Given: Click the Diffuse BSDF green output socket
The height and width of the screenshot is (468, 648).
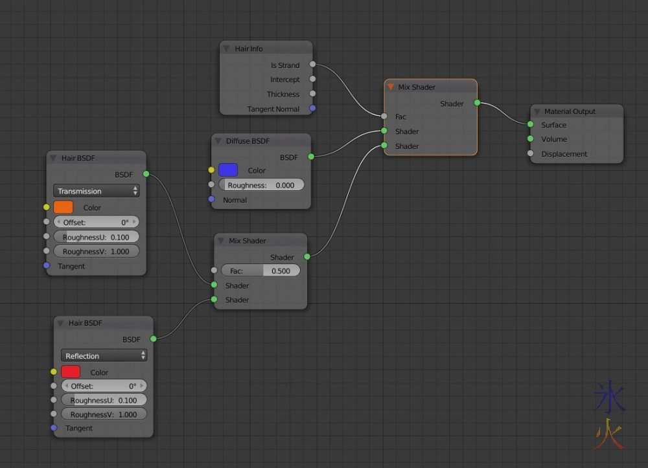Looking at the screenshot, I should pyautogui.click(x=311, y=157).
